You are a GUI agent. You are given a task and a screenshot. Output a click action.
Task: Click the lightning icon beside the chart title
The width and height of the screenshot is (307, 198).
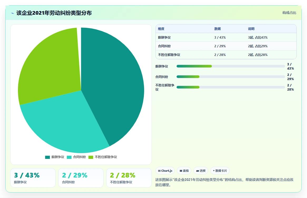point(13,13)
